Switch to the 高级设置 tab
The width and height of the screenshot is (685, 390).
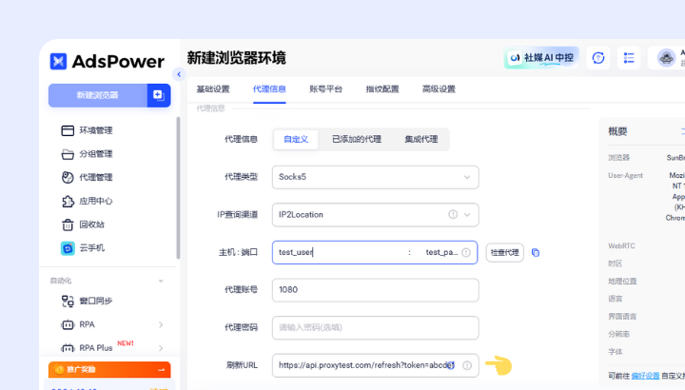[x=439, y=89]
